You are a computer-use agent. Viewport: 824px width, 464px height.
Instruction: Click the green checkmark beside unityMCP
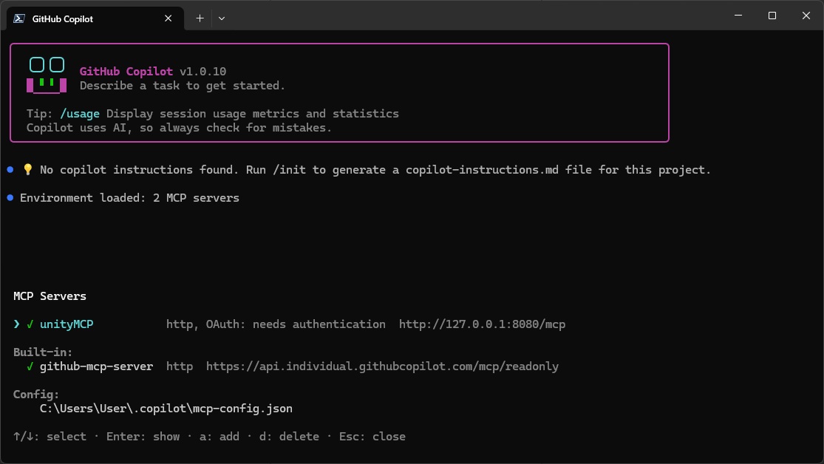(30, 324)
